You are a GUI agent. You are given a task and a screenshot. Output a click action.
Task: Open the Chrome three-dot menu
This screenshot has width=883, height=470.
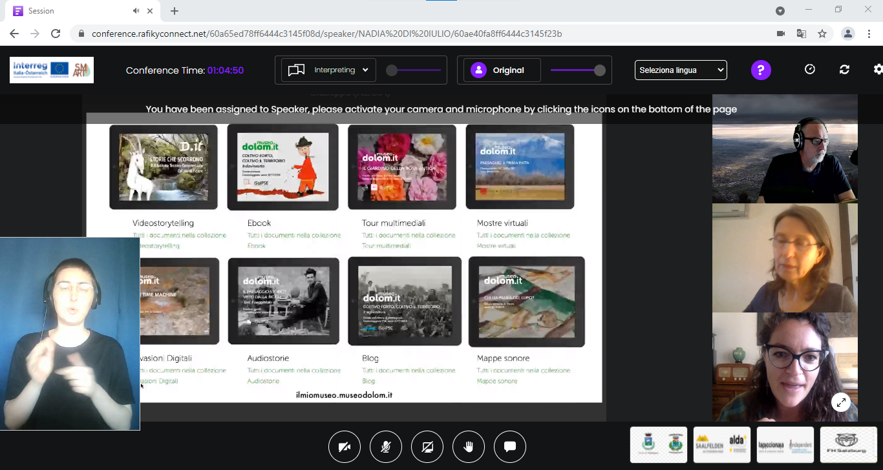click(x=869, y=34)
